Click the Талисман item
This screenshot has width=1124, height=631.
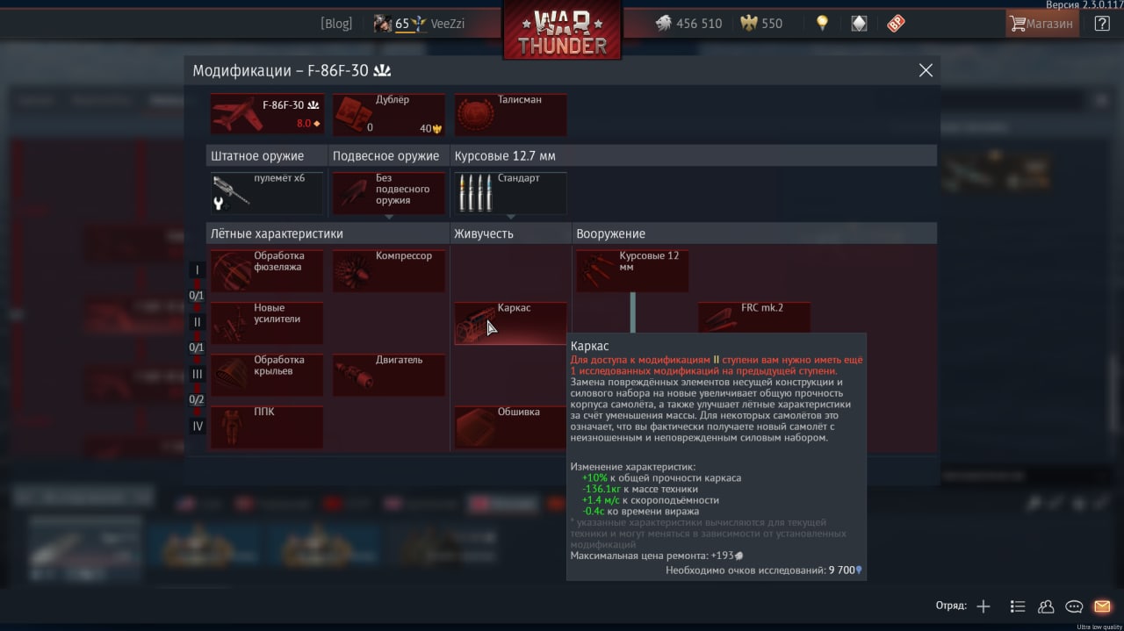[x=510, y=114]
